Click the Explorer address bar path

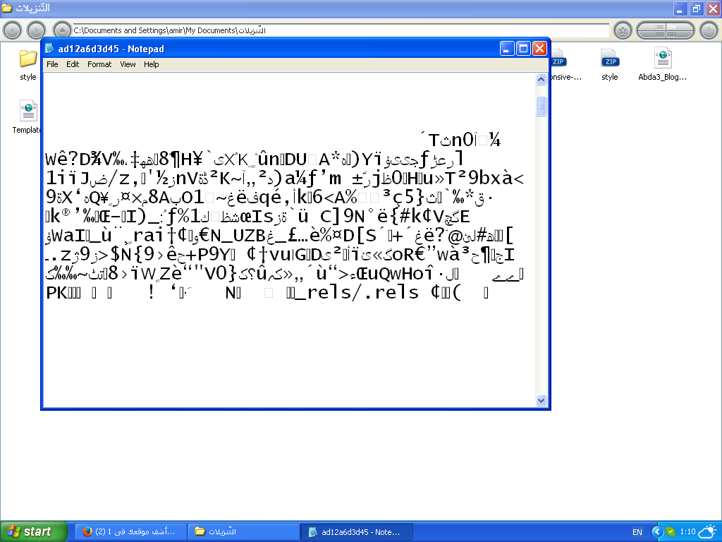pyautogui.click(x=338, y=30)
